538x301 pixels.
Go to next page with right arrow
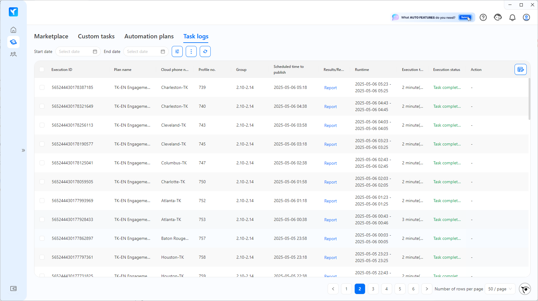pos(427,289)
